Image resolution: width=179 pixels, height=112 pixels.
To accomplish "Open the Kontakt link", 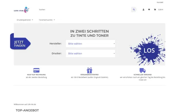I will [x=160, y=2].
